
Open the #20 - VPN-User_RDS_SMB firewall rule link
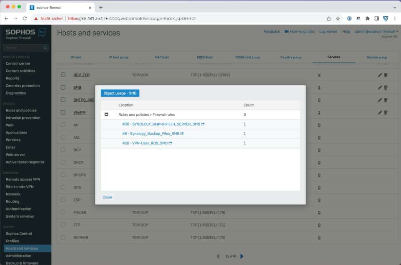145,143
